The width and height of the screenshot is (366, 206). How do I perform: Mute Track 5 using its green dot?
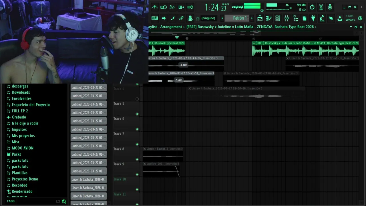pos(137,114)
